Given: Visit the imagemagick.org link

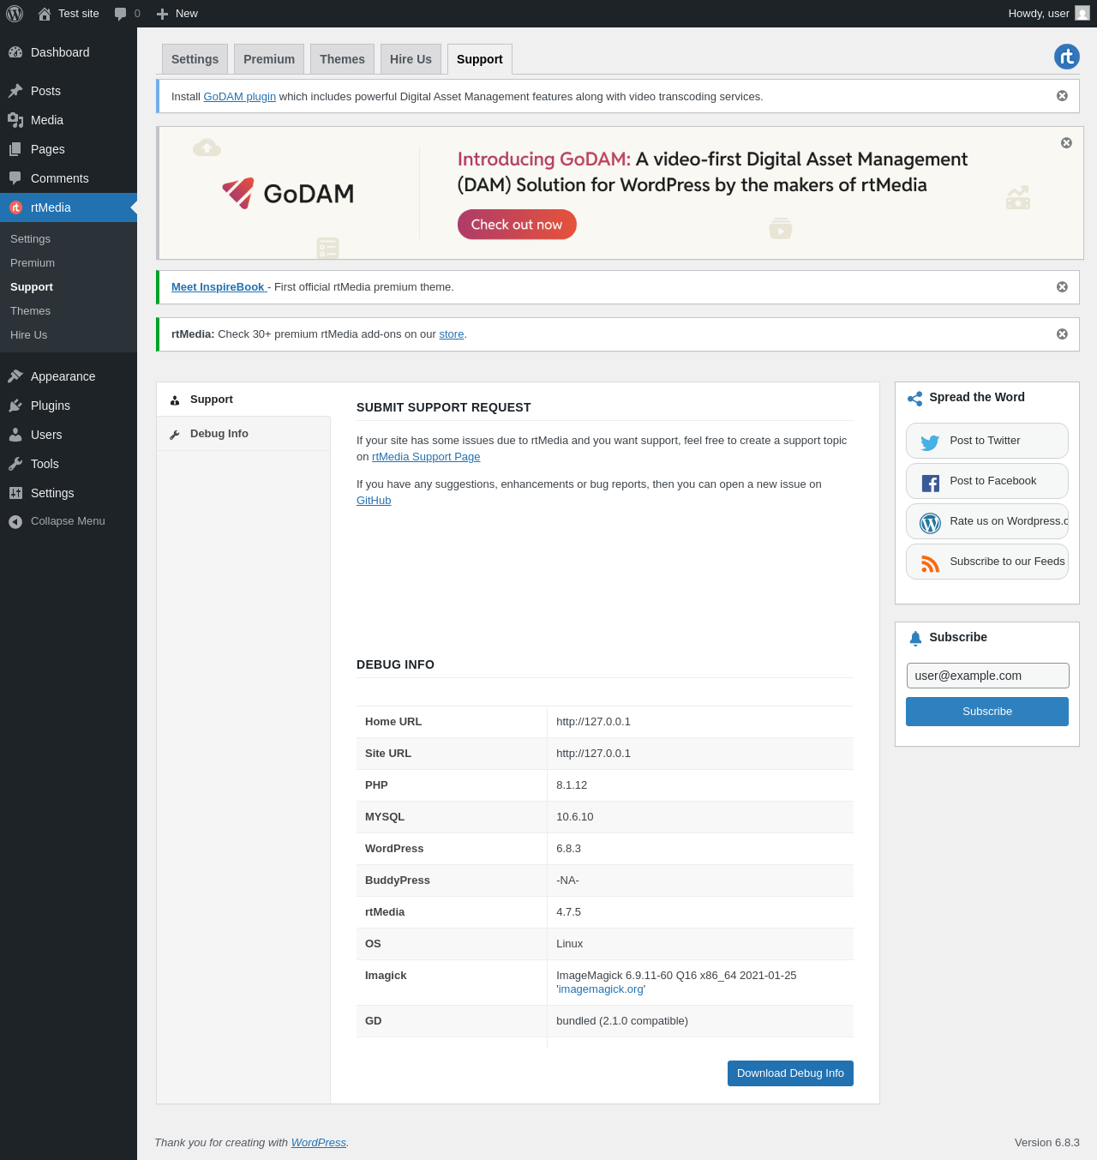Looking at the screenshot, I should [x=601, y=989].
